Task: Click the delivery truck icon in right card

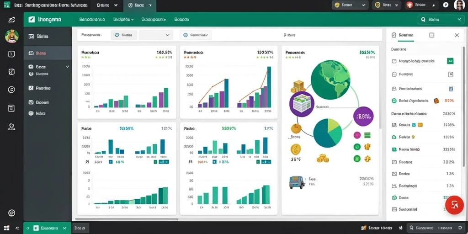Action: (x=297, y=182)
